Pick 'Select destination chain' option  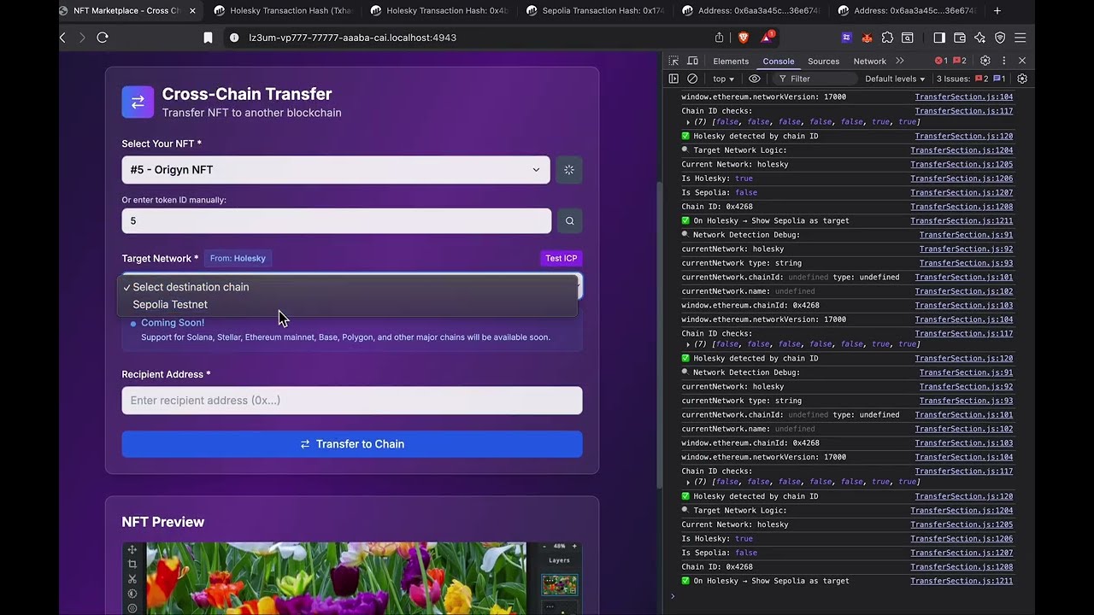[347, 287]
